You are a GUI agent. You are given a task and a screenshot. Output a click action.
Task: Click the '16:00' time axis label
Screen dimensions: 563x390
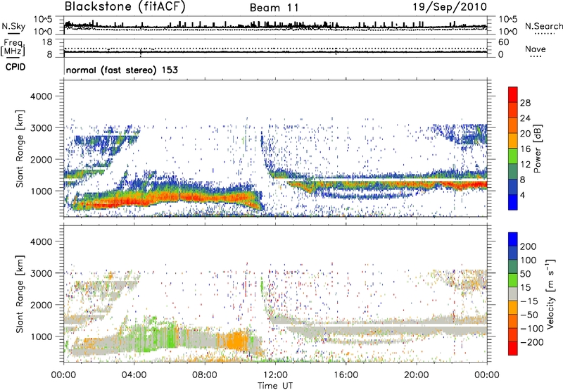coord(346,375)
